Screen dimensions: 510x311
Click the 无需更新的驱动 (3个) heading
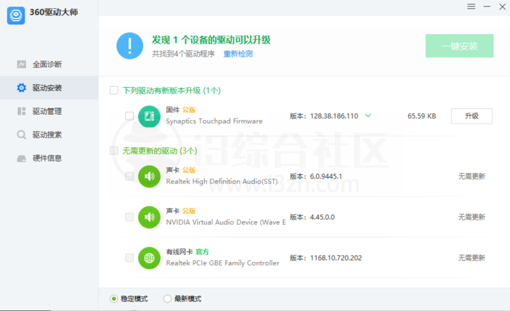(x=160, y=151)
